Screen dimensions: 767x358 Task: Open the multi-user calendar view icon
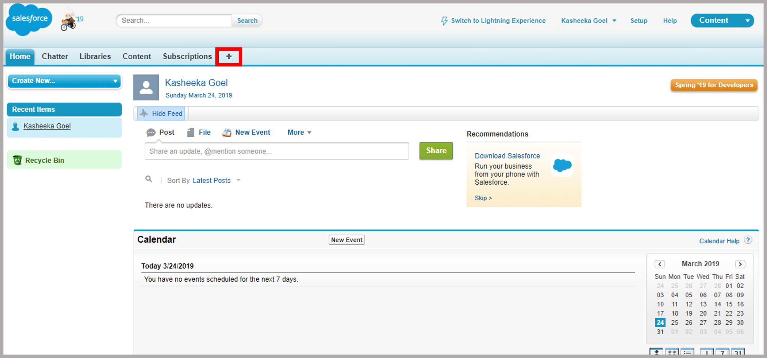click(672, 352)
